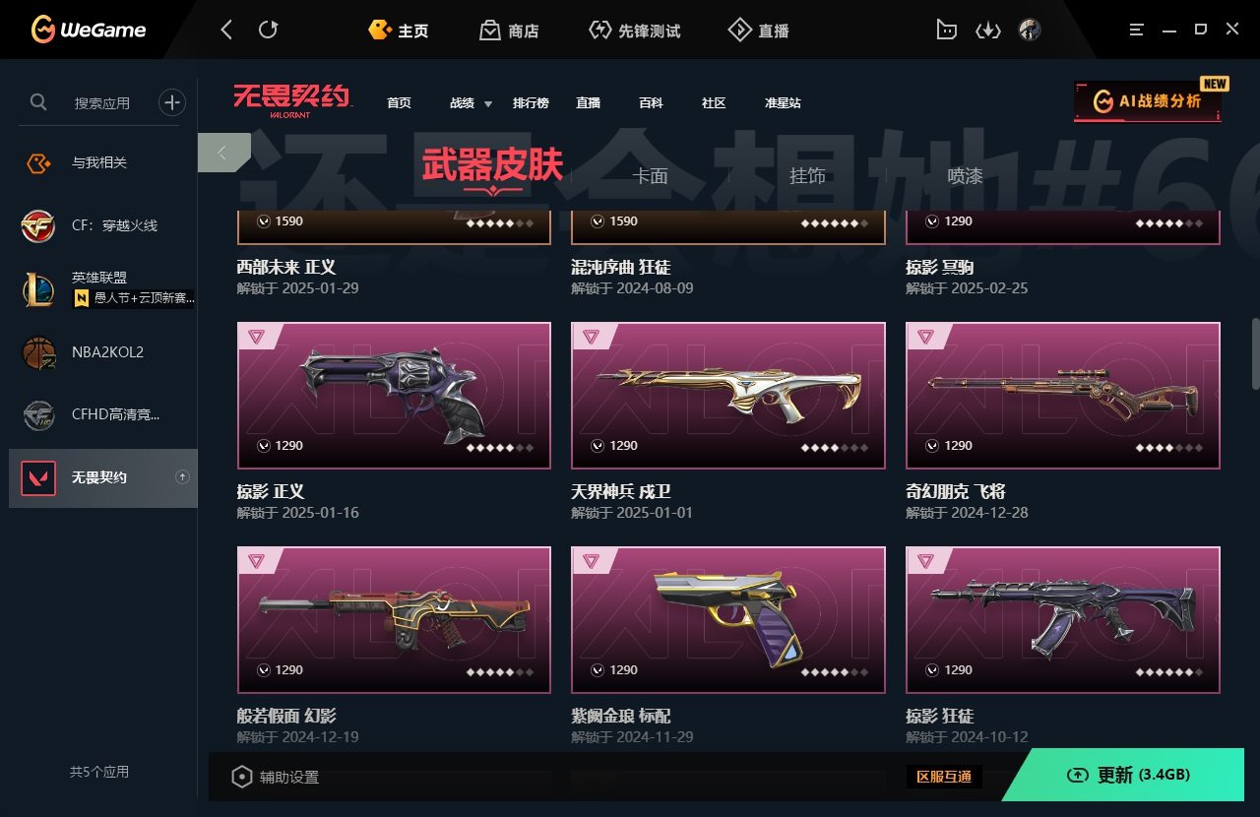
Task: Collapse the sidebar using the chevron tab
Action: (223, 153)
